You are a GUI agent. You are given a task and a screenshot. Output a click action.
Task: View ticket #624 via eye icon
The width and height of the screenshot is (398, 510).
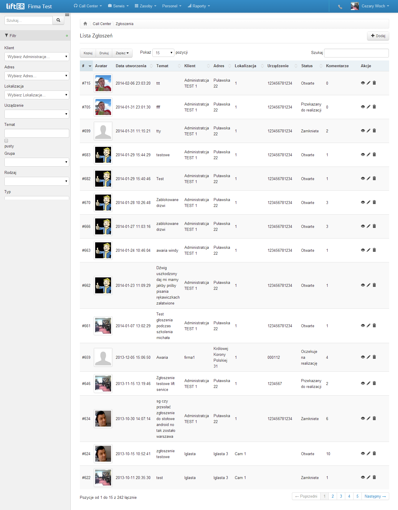tap(363, 453)
